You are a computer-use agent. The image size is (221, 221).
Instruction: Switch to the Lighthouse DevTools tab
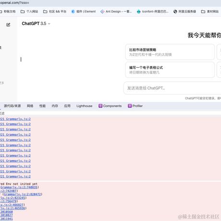(85, 106)
